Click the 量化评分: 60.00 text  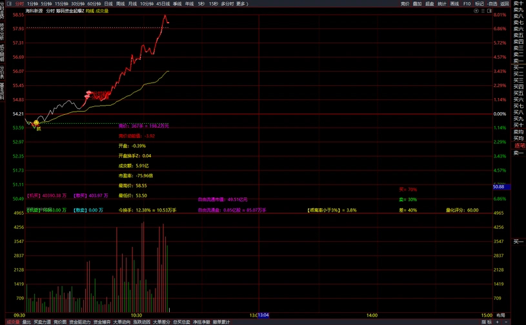(x=462, y=210)
